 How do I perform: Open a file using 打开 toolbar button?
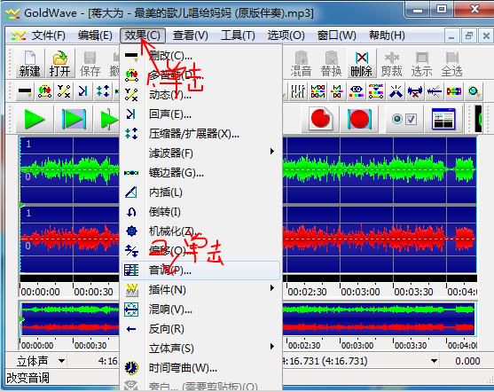click(x=59, y=64)
